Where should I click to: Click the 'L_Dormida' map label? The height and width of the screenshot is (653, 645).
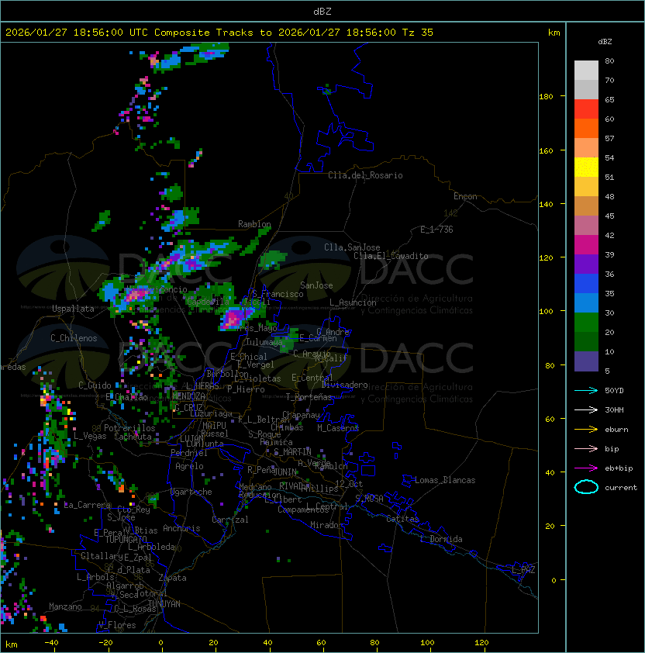(441, 538)
